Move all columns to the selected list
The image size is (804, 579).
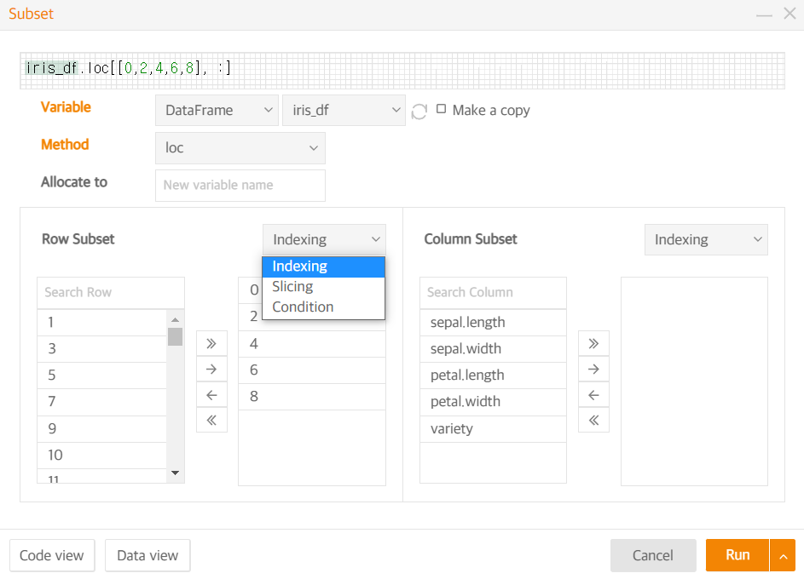(x=593, y=343)
